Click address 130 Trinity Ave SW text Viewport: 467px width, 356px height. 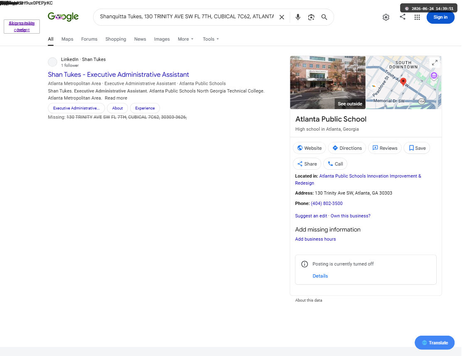pyautogui.click(x=354, y=193)
